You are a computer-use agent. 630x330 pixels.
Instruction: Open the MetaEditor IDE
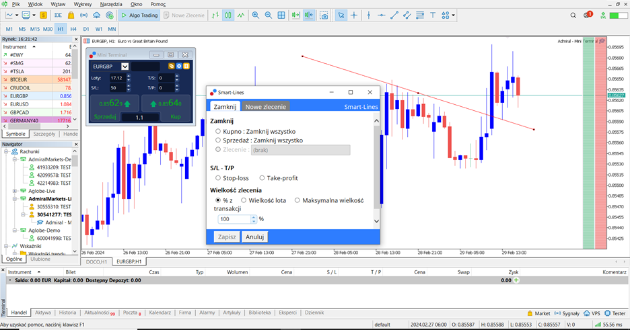59,15
